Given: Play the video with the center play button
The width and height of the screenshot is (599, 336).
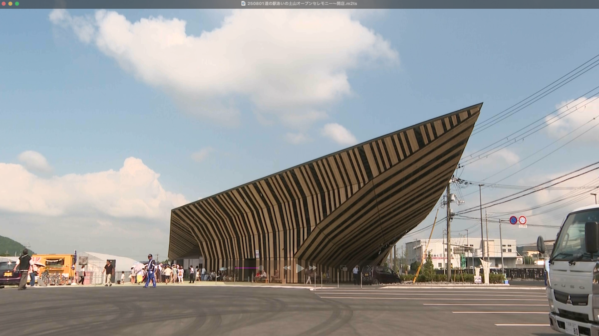Looking at the screenshot, I should coord(299,268).
